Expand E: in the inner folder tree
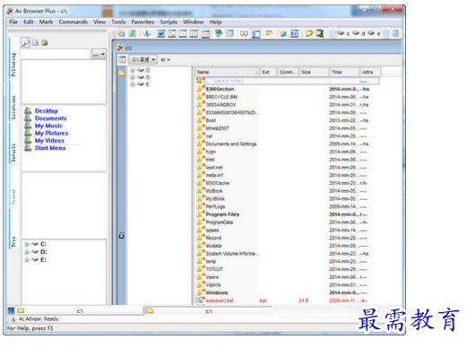 (x=133, y=84)
